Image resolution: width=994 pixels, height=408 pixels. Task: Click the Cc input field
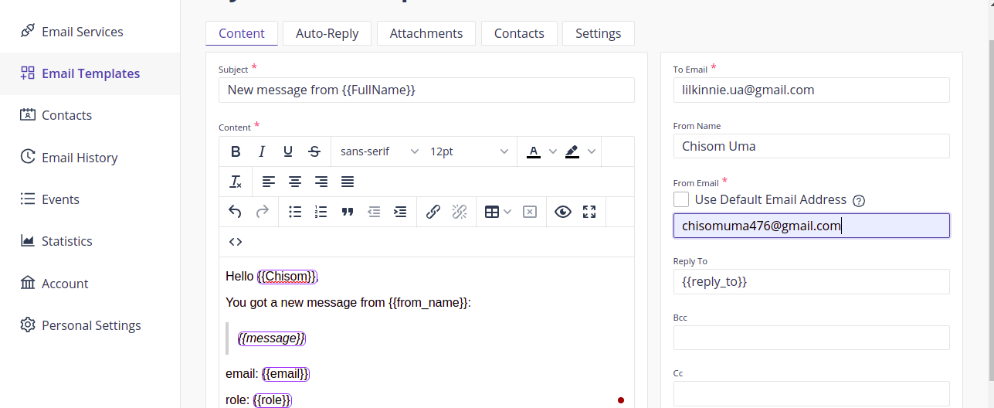pos(811,393)
